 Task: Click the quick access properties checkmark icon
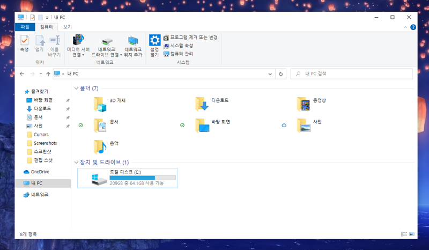pos(33,17)
